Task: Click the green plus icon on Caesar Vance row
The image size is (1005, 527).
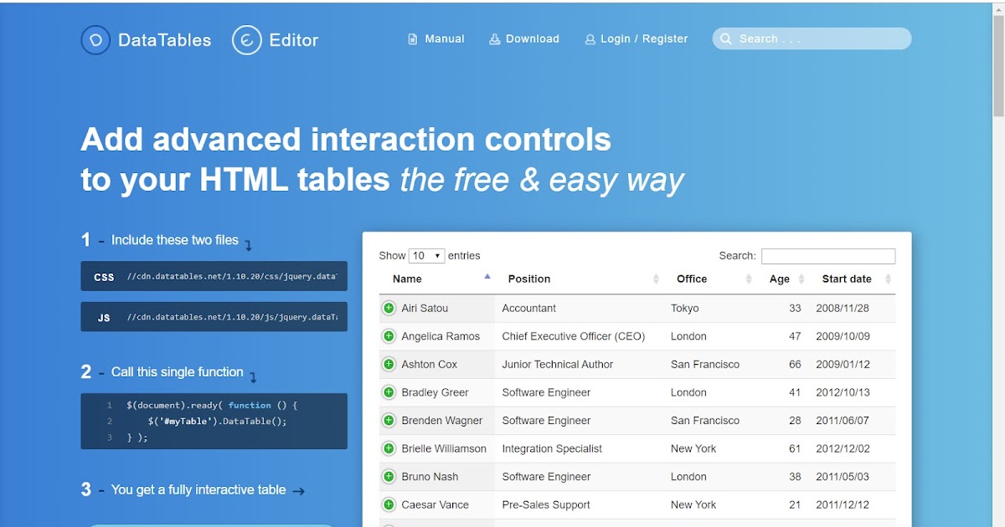Action: pos(387,504)
